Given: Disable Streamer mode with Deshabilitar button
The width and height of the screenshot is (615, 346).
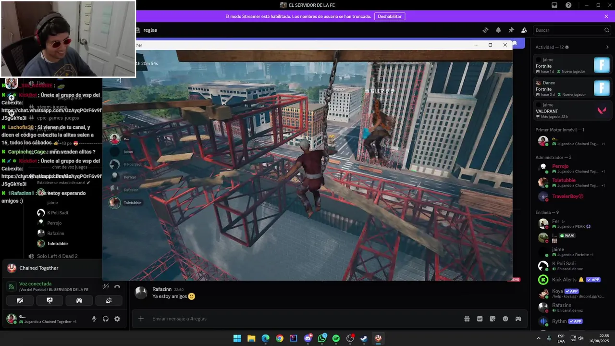Looking at the screenshot, I should (x=389, y=16).
